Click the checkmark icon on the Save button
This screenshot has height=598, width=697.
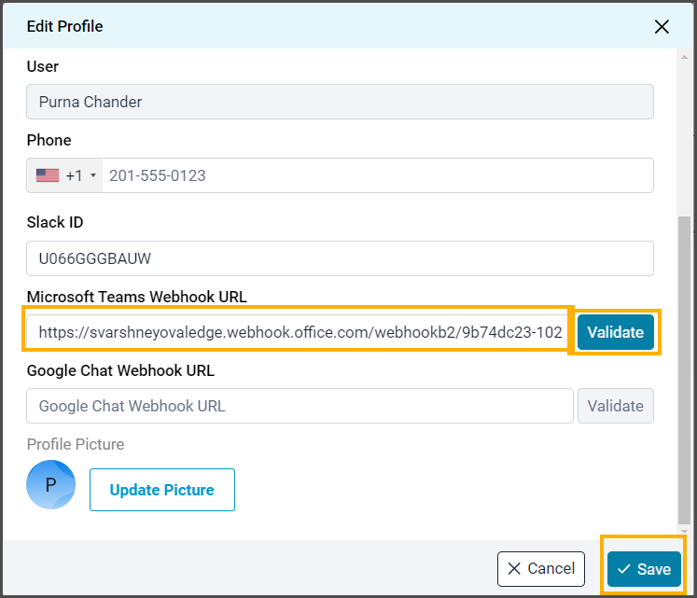tap(623, 569)
